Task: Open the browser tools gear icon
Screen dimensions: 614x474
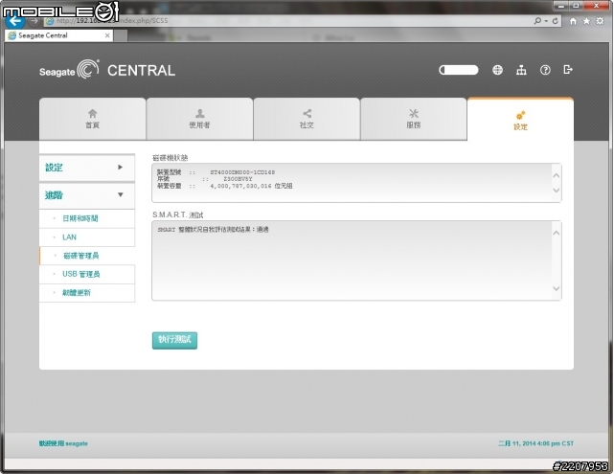Action: coord(600,21)
